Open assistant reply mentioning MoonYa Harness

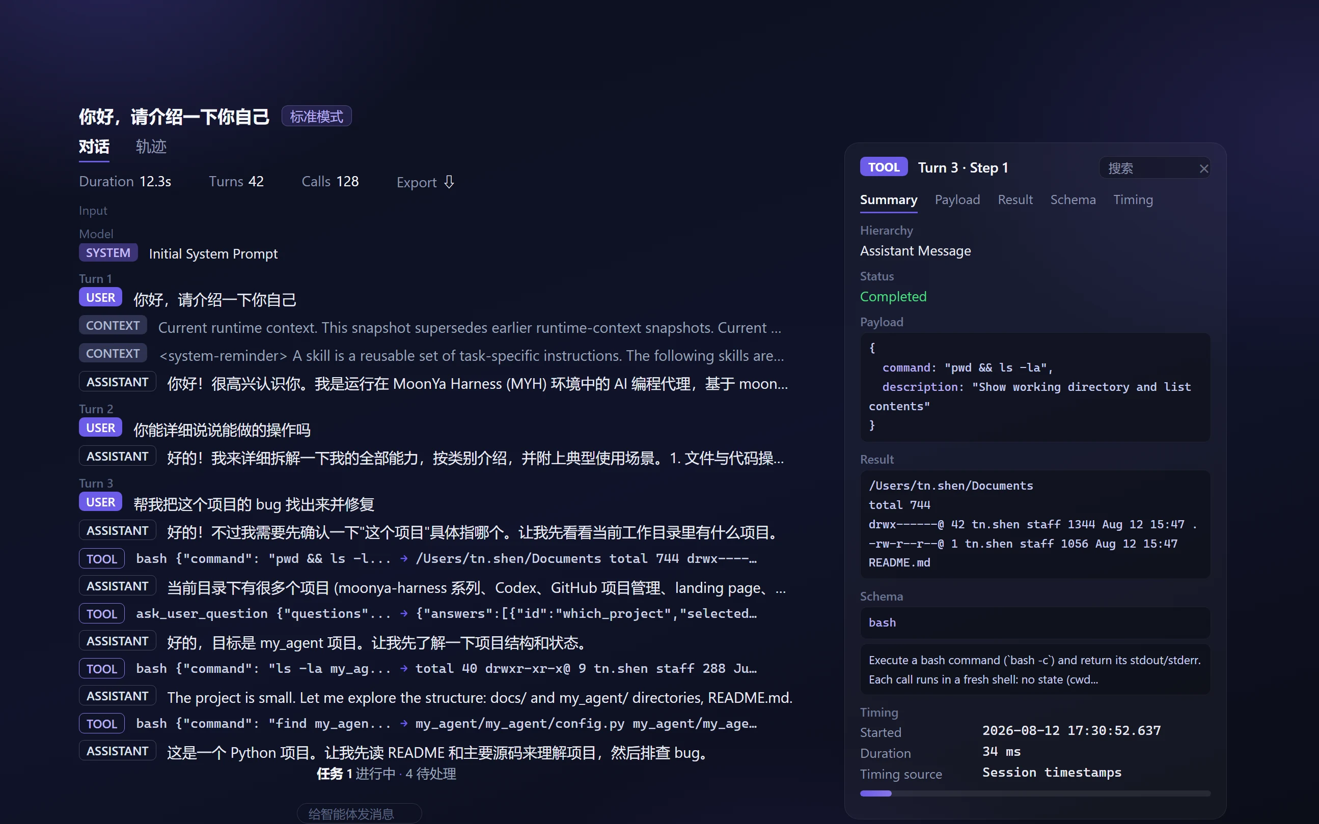coord(433,383)
